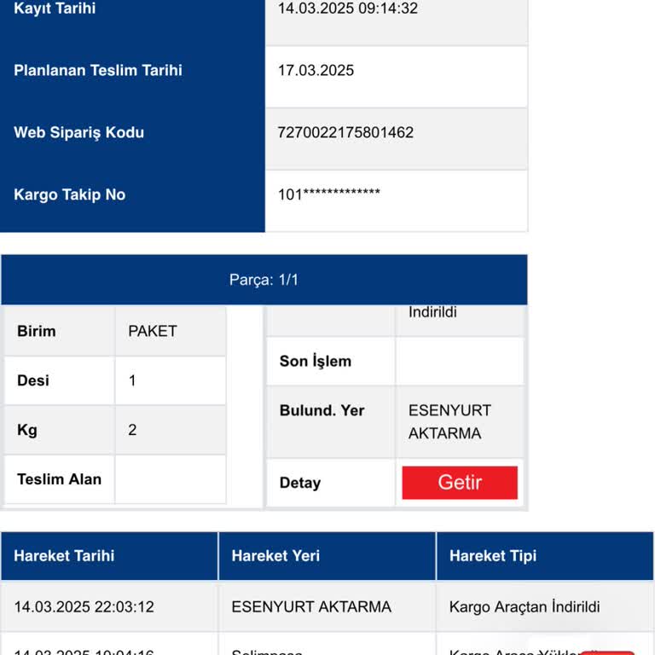Click the empty Teslim Alan value cell

pyautogui.click(x=171, y=479)
